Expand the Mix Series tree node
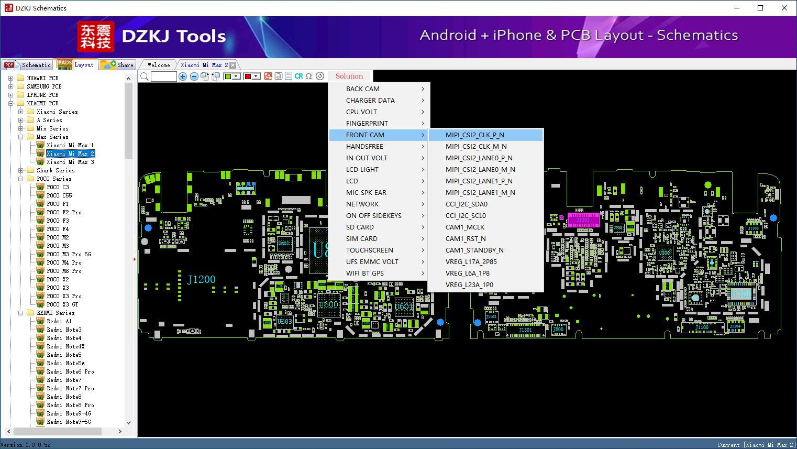797x449 pixels. pos(20,128)
